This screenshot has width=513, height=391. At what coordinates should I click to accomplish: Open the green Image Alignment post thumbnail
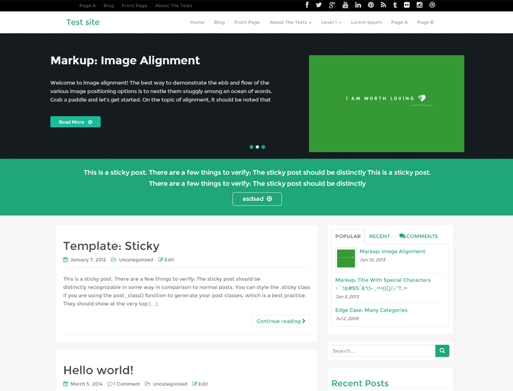346,258
